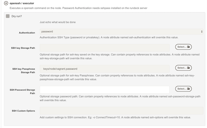207x128 pixels.
Task: Click the SSH Custom Options label
Action: click(23, 111)
